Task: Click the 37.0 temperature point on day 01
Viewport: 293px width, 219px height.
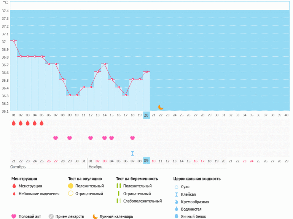Action: tap(14, 41)
